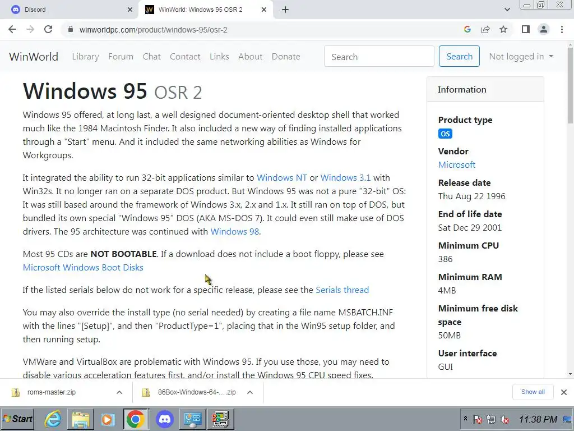Click the browser forward arrow
The width and height of the screenshot is (574, 431).
click(30, 29)
